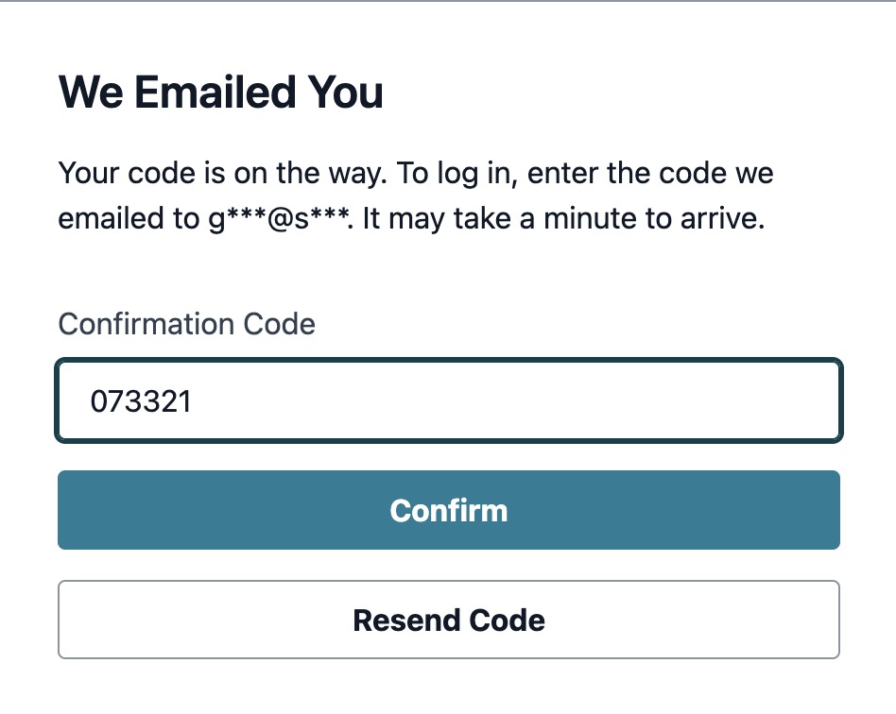The image size is (896, 714).
Task: Click the 'Your code is on the way' text
Action: [223, 173]
